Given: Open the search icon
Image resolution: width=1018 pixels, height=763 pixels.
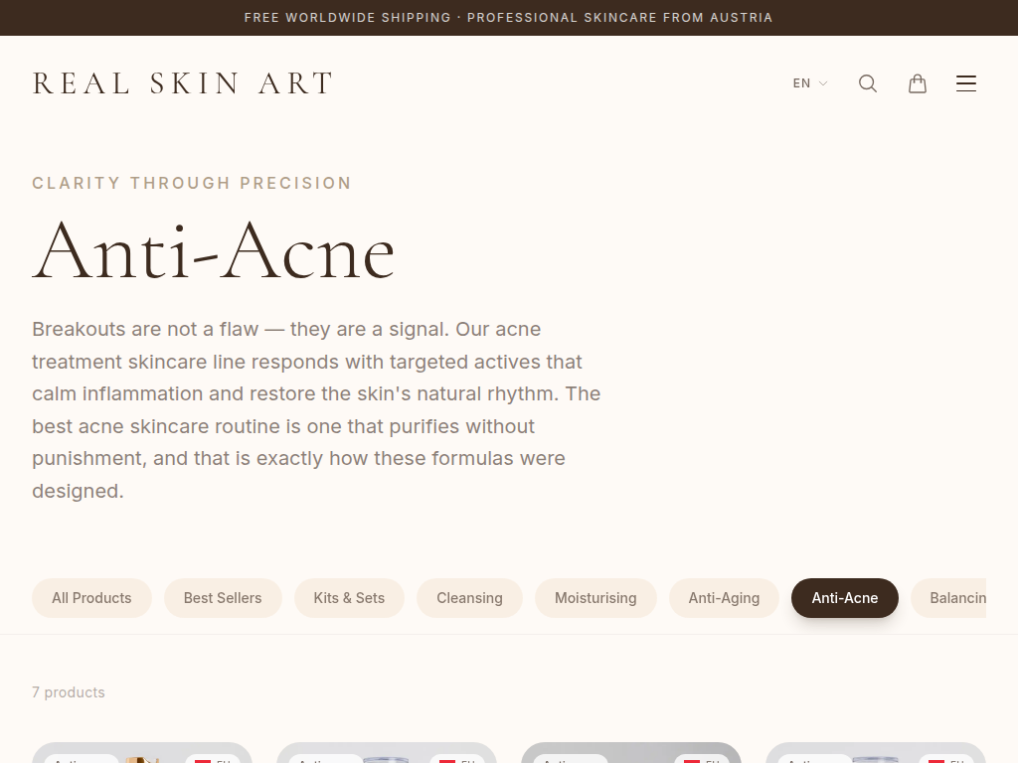Looking at the screenshot, I should tap(868, 83).
